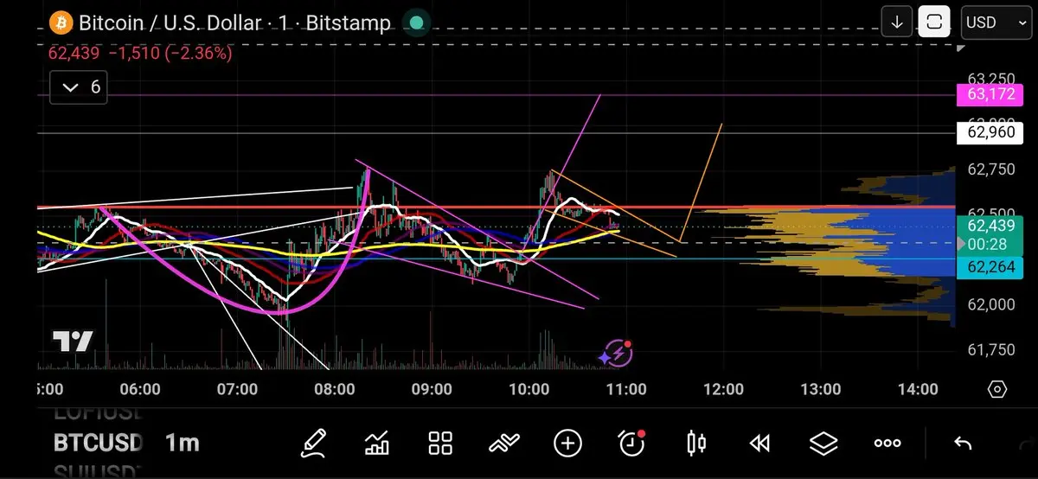Tap the 62,000 price axis label
The image size is (1038, 479).
(990, 304)
